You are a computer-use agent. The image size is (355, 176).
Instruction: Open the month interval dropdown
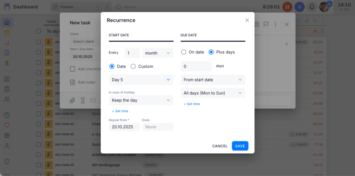(158, 53)
